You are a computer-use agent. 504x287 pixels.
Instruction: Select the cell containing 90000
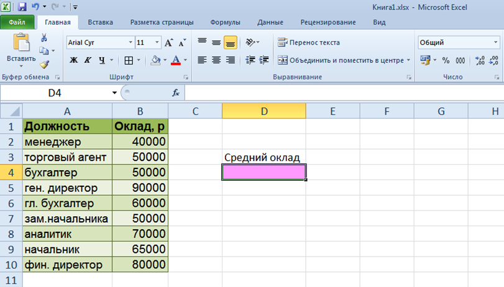tap(140, 188)
